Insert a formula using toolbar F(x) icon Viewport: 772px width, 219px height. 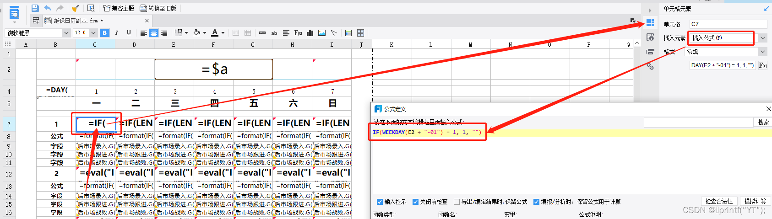click(x=298, y=33)
